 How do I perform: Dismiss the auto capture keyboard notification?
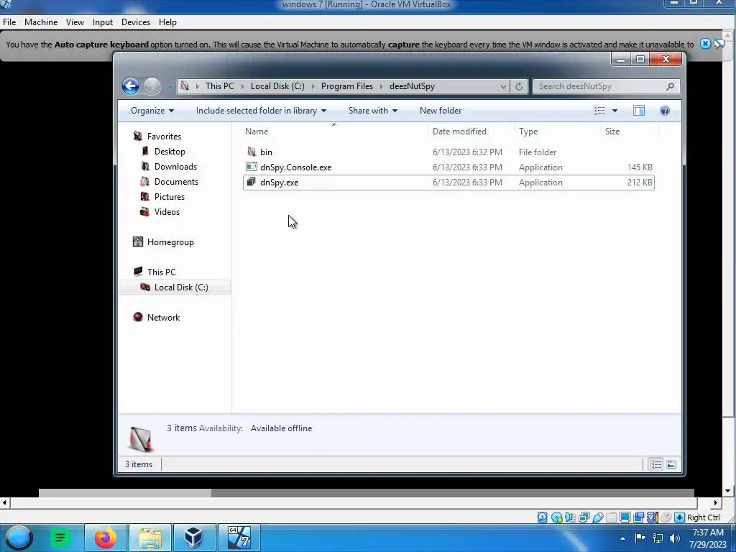705,44
